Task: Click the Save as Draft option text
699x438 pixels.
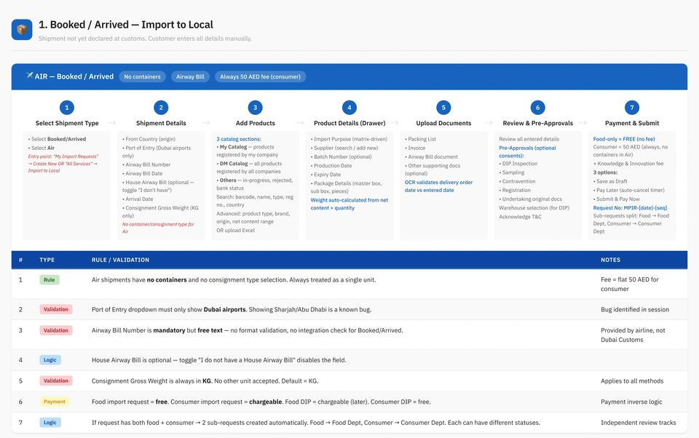Action: pyautogui.click(x=610, y=181)
